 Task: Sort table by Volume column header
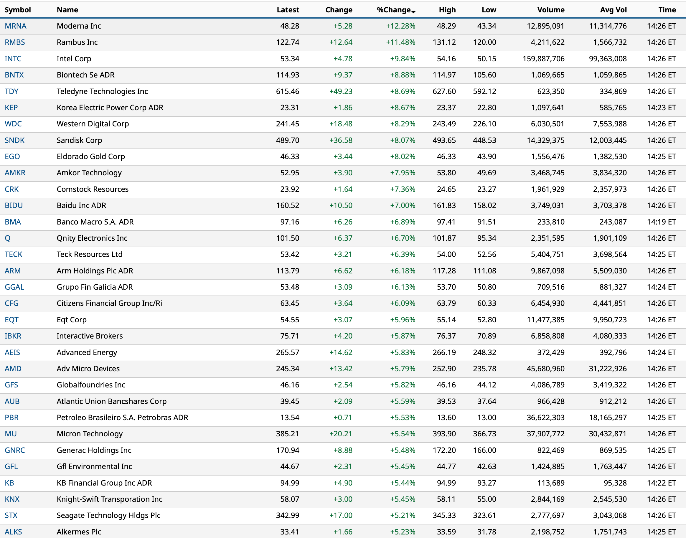[550, 10]
